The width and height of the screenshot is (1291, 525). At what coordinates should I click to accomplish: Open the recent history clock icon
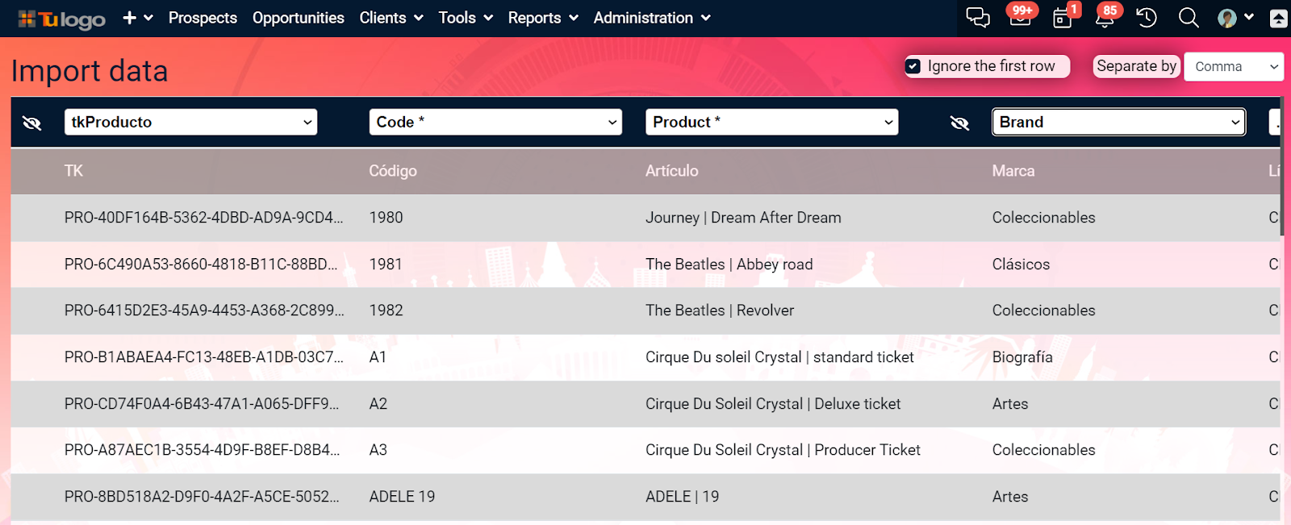coord(1147,18)
